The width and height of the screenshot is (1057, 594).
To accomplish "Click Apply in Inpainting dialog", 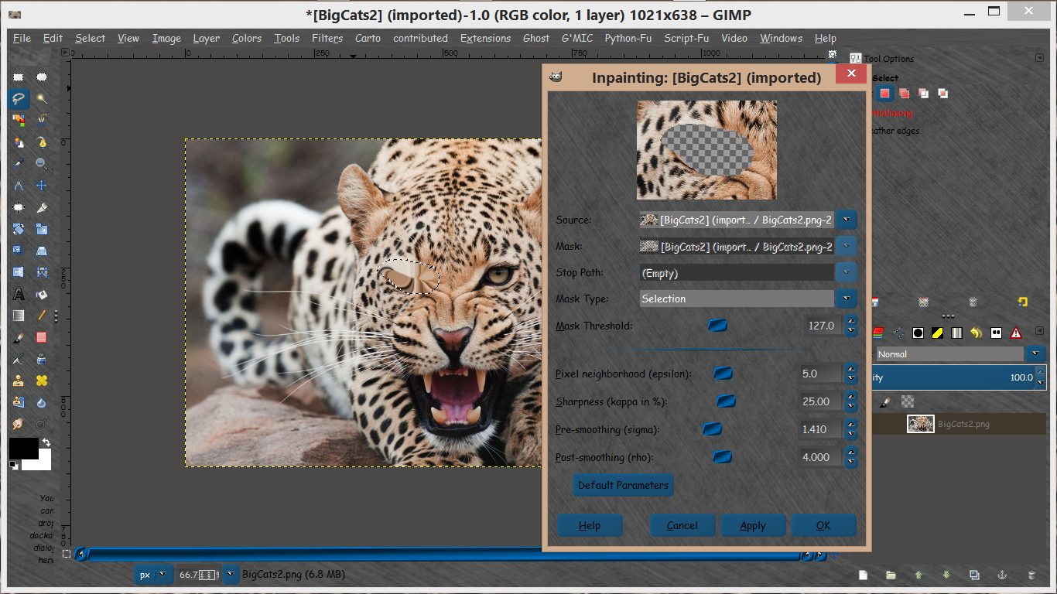I will 753,525.
